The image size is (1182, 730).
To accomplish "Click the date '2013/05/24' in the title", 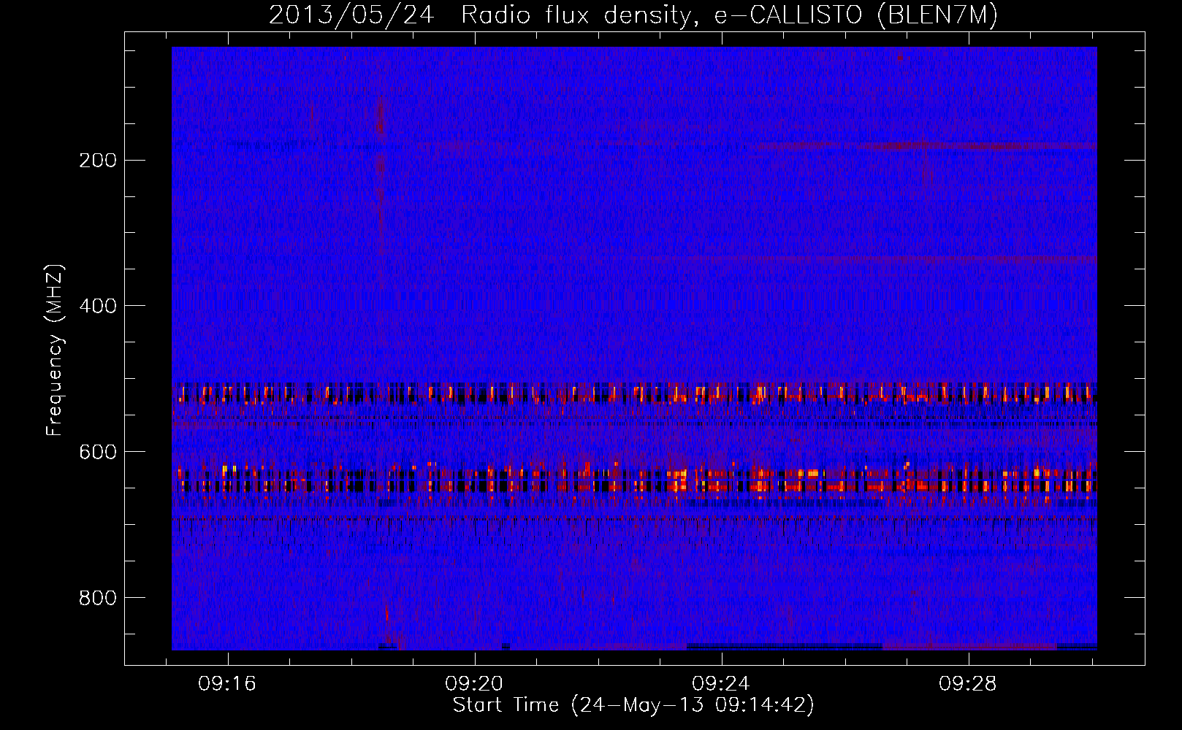I will pyautogui.click(x=351, y=15).
